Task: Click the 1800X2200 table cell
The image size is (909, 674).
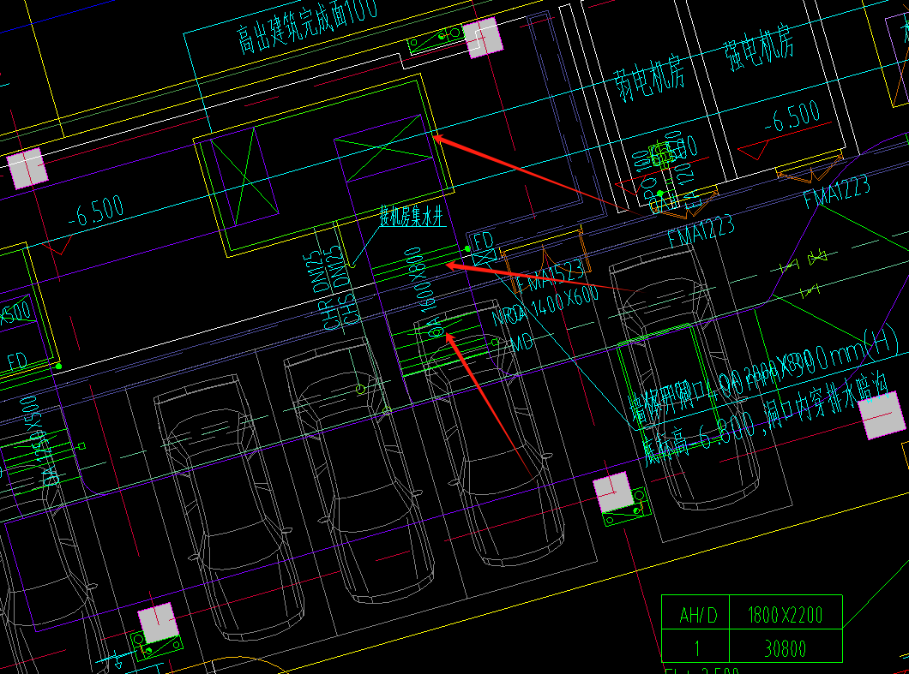Action: [786, 612]
